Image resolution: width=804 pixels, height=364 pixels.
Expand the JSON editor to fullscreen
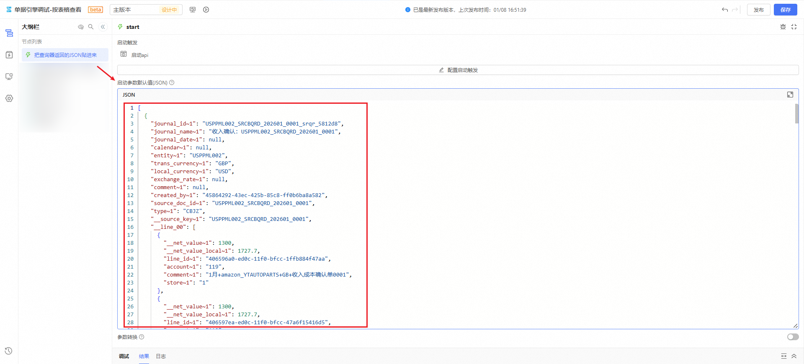[x=790, y=95]
